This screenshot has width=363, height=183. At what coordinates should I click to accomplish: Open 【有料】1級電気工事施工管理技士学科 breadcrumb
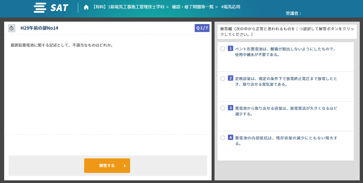(x=128, y=7)
